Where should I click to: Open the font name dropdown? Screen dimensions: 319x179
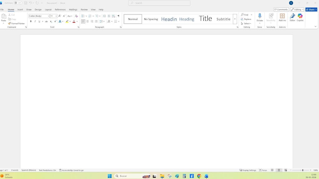coord(49,16)
